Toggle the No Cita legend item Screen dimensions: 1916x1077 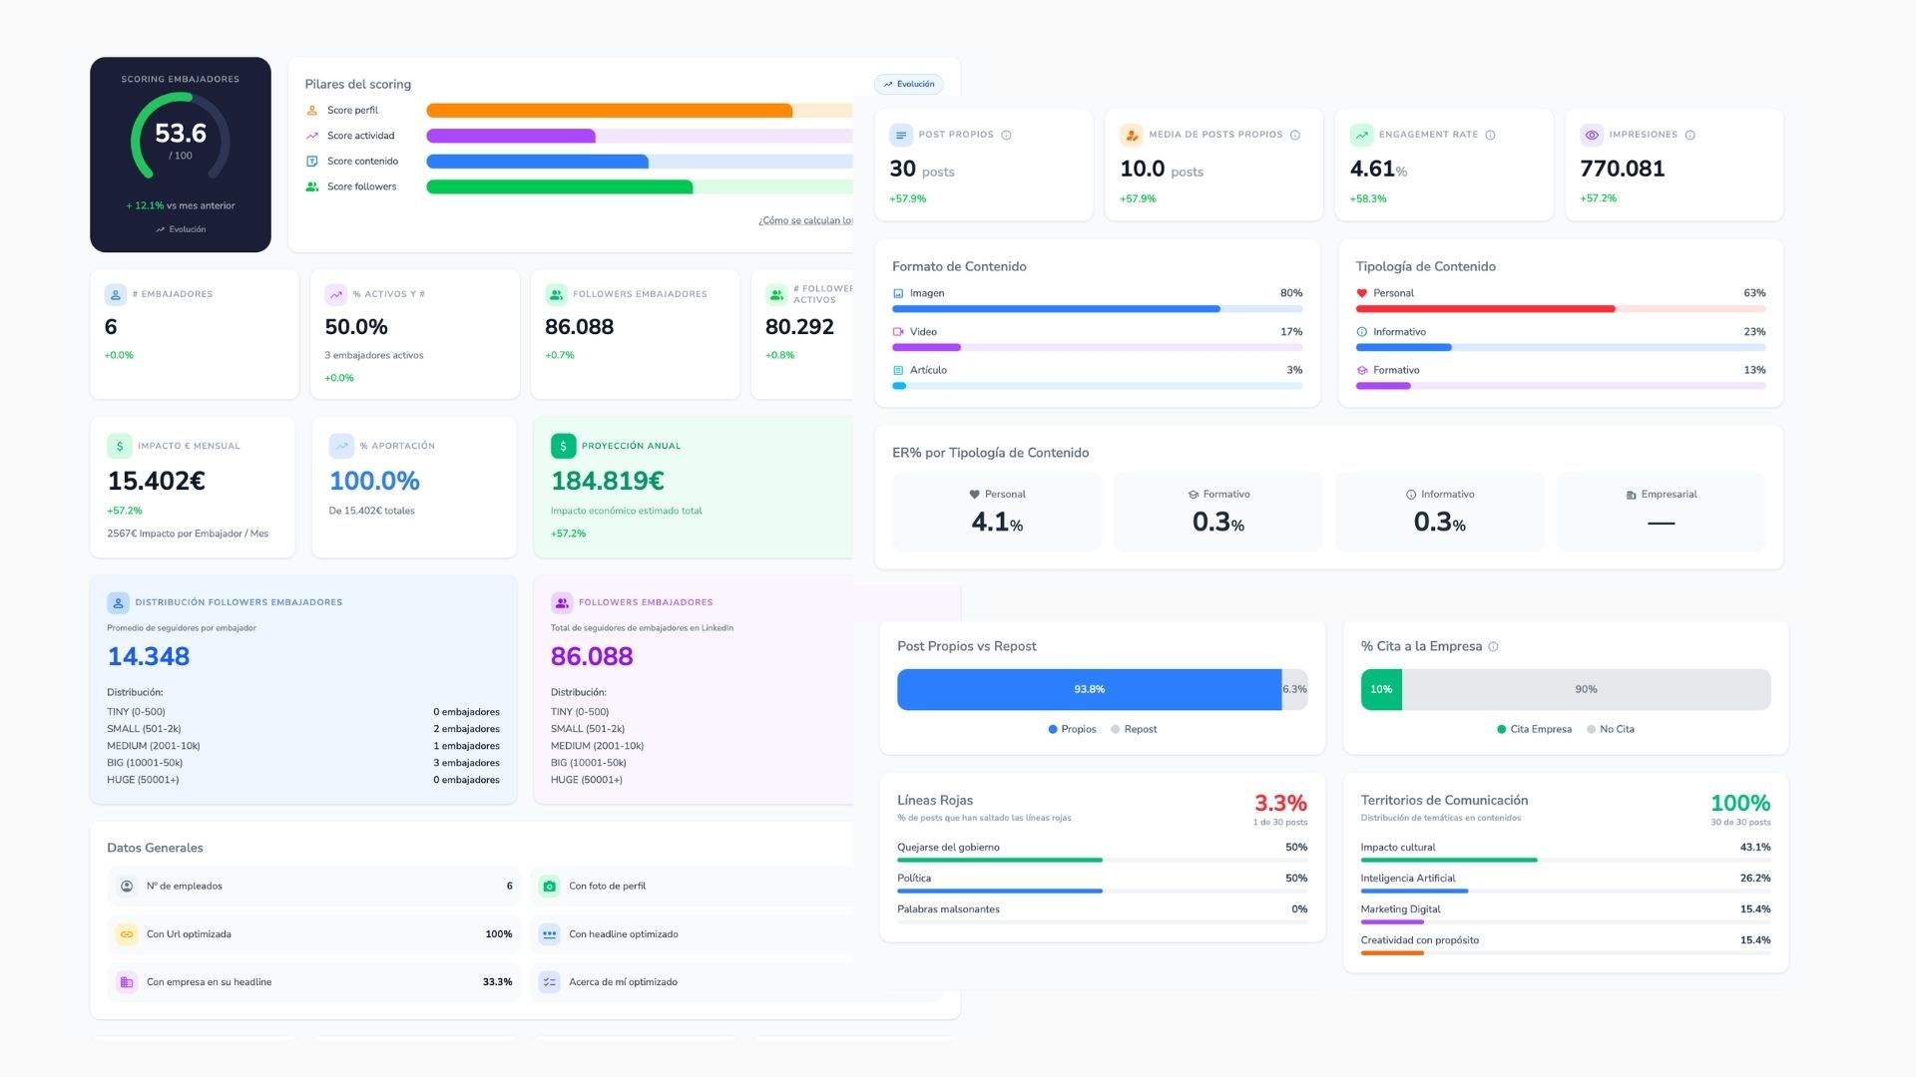(1610, 729)
